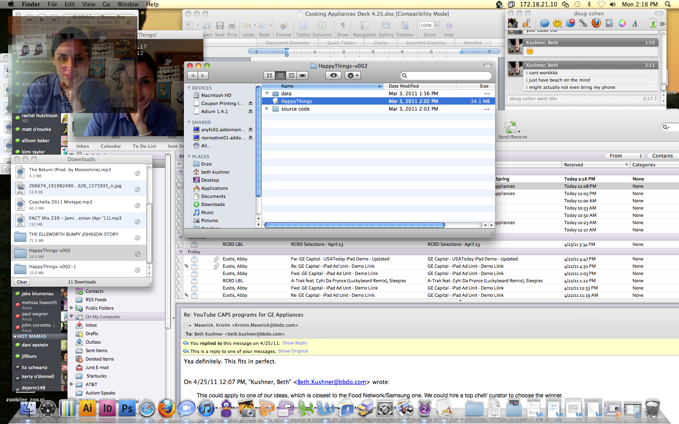
Task: Open Quick Look with the eye button
Action: [x=333, y=76]
